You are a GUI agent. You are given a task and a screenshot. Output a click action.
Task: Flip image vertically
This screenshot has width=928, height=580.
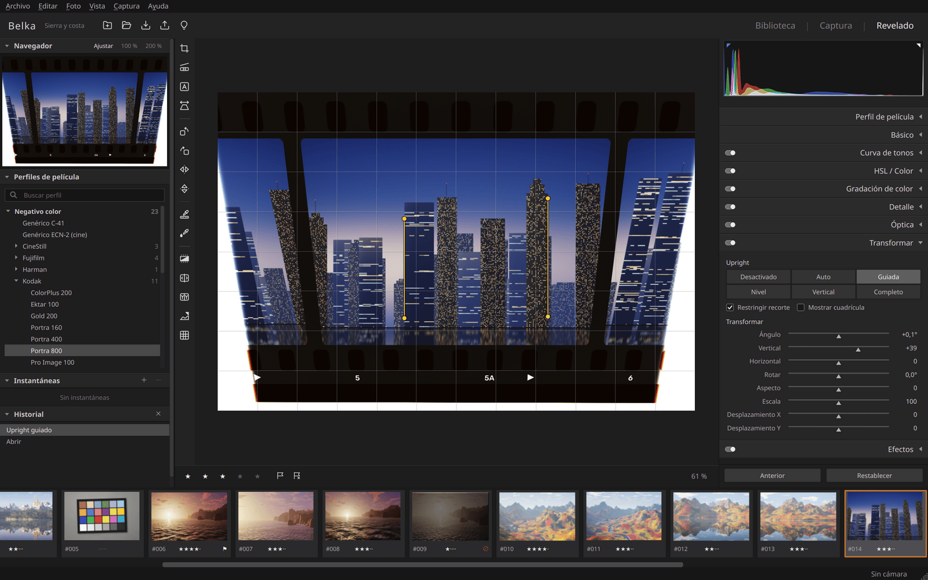(184, 189)
